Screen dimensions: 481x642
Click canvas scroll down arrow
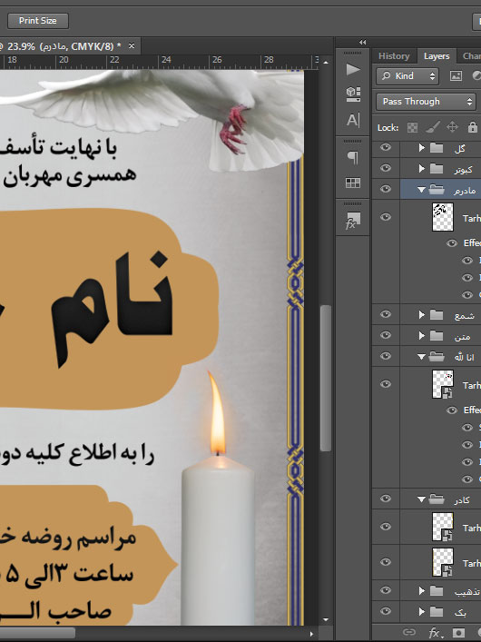pyautogui.click(x=326, y=619)
